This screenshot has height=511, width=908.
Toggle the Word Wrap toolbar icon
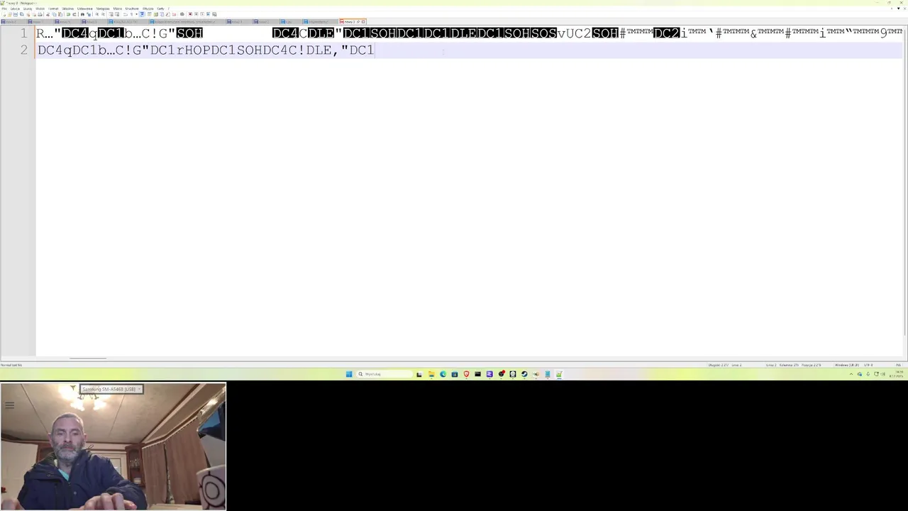point(126,14)
